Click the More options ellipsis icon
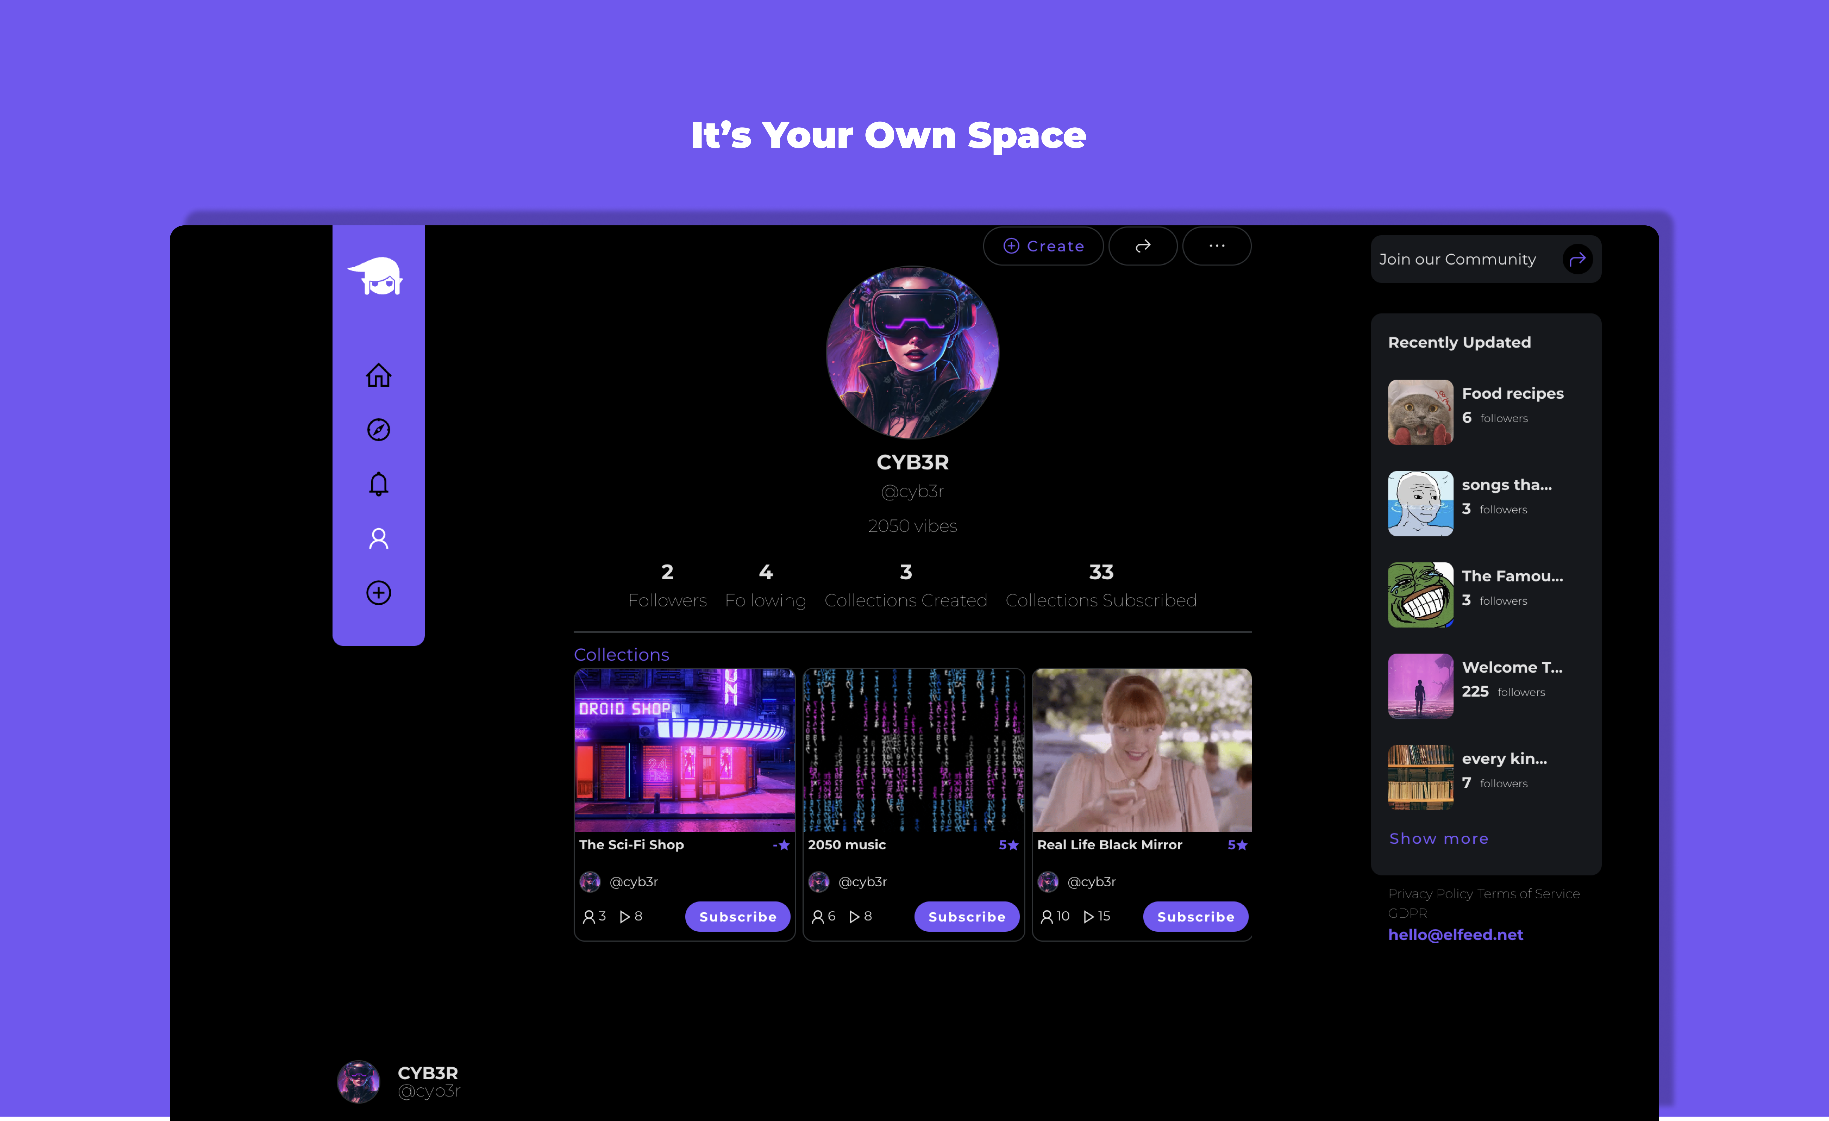 tap(1216, 246)
